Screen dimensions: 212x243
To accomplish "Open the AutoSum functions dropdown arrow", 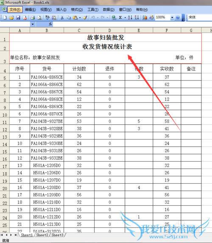I will [125, 17].
